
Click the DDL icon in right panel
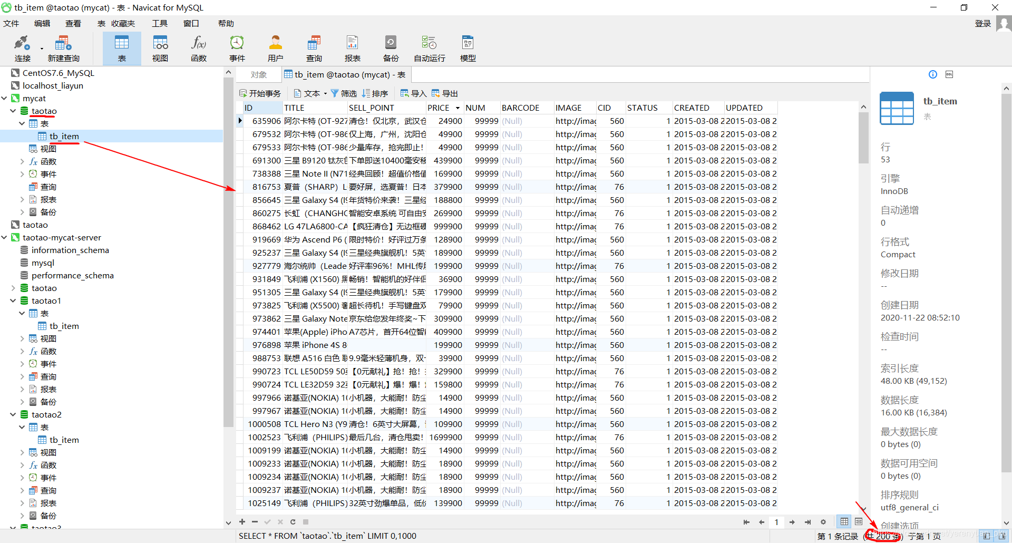pos(949,74)
